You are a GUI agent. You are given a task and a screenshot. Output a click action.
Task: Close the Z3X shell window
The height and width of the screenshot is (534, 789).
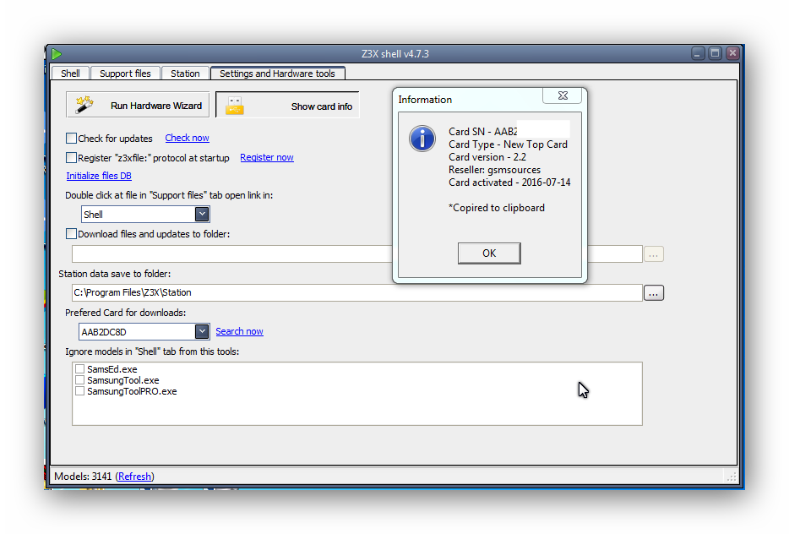tap(732, 53)
